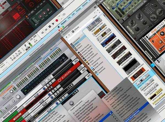
Task: Open the Apple menu
Action: coord(59,26)
